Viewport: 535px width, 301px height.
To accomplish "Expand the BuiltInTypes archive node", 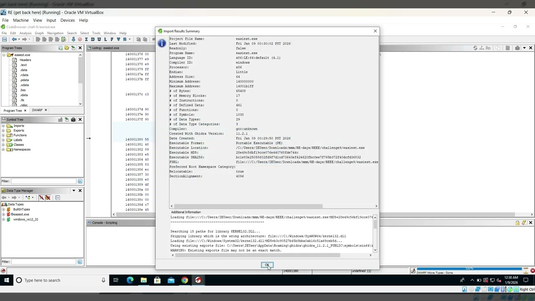I will tap(3, 209).
